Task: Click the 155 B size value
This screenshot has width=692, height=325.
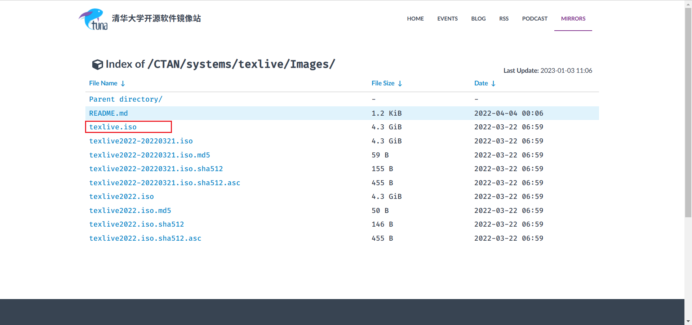Action: [382, 169]
